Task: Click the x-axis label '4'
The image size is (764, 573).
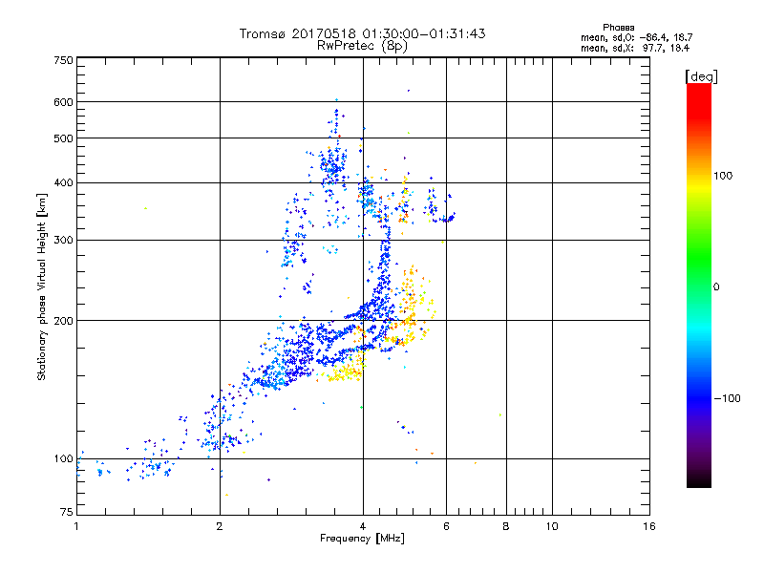Action: click(x=363, y=526)
